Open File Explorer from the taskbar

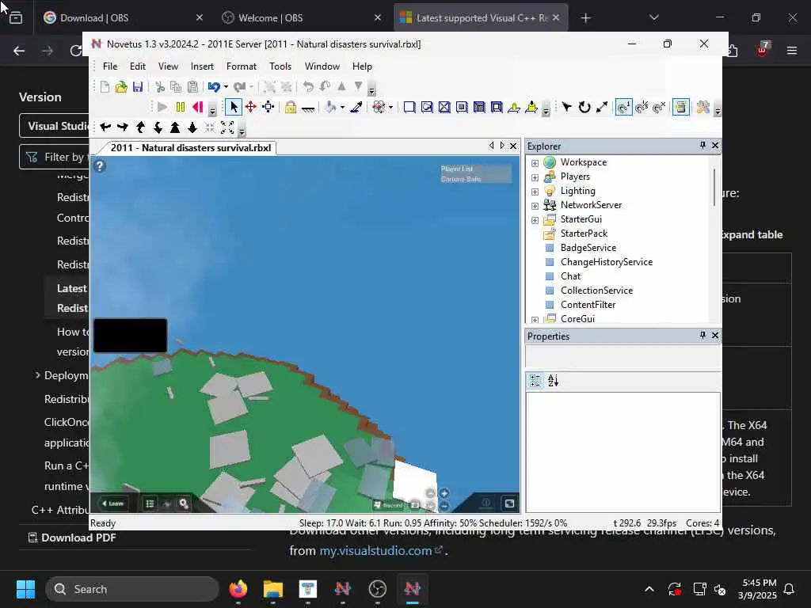click(x=273, y=589)
